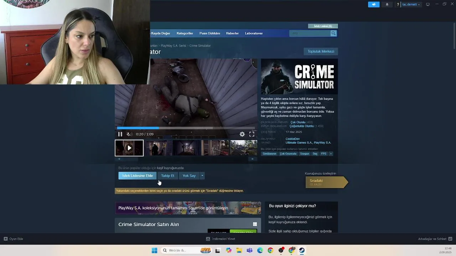Select the FPS tag
456x256 pixels.
[x=323, y=154]
